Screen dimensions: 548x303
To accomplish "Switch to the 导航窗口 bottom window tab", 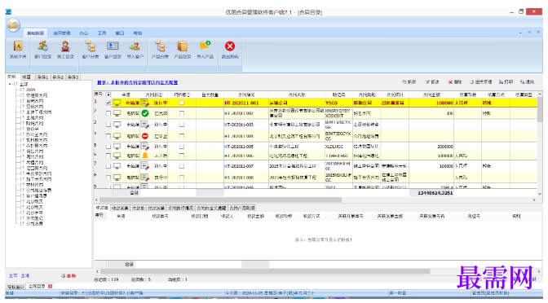I will coord(15,287).
